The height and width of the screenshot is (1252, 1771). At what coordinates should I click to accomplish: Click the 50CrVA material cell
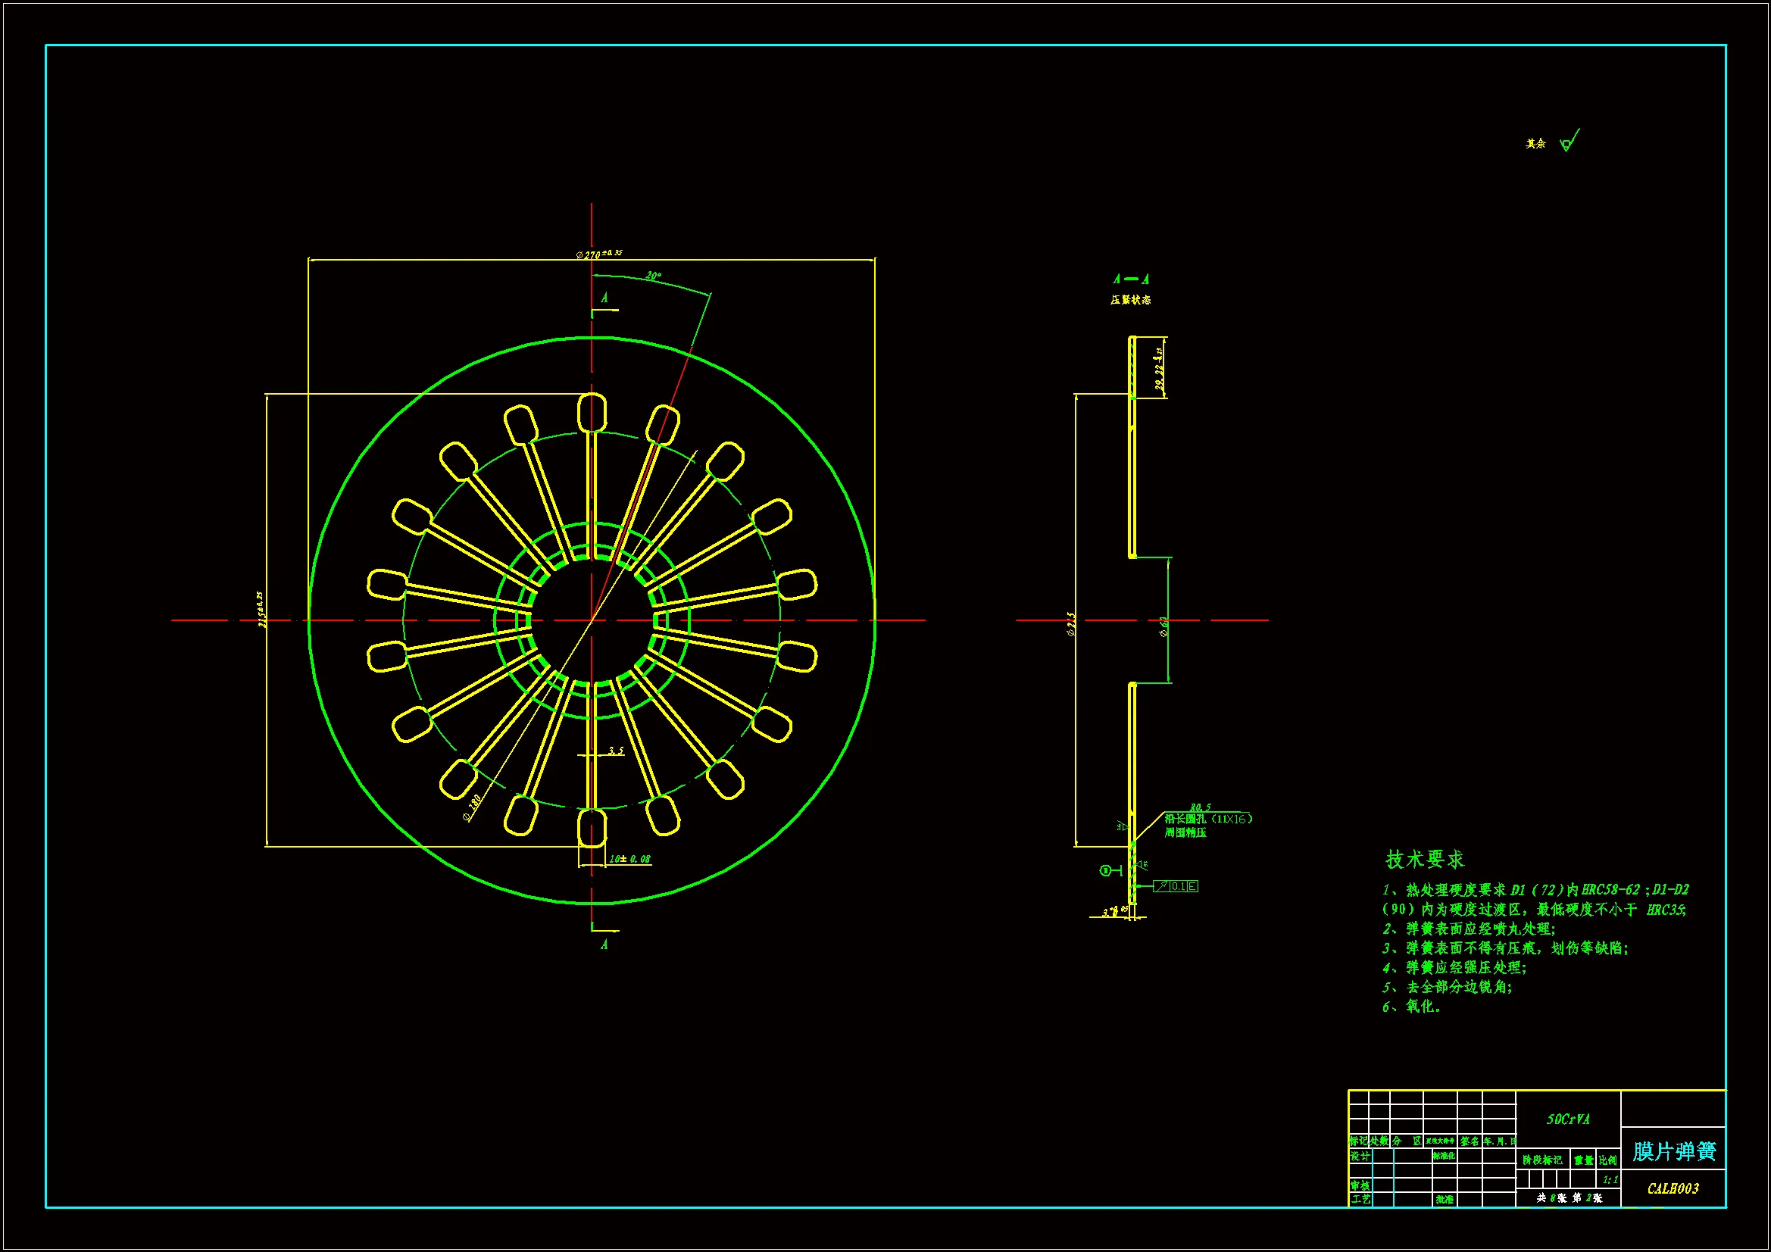pos(1568,1119)
